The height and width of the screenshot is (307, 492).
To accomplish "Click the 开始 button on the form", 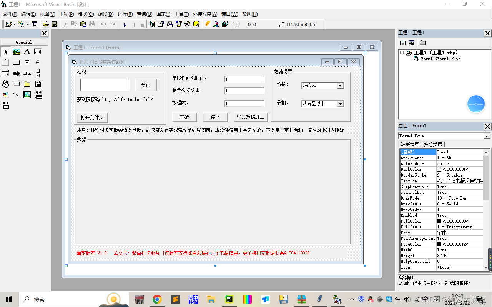I will 184,117.
